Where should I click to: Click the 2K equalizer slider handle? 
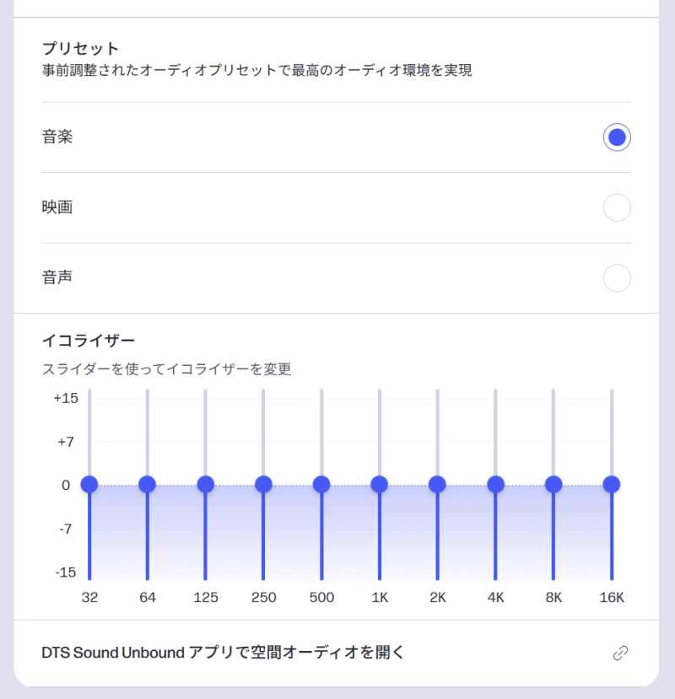tap(437, 484)
